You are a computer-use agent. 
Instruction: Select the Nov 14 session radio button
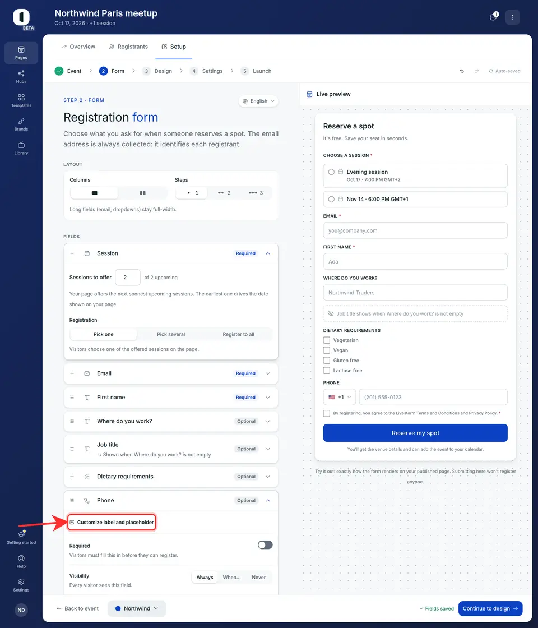(x=331, y=199)
